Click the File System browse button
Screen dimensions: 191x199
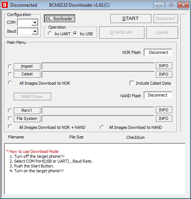27,119
